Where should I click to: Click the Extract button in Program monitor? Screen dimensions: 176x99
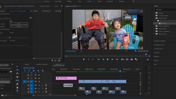[x=127, y=59]
